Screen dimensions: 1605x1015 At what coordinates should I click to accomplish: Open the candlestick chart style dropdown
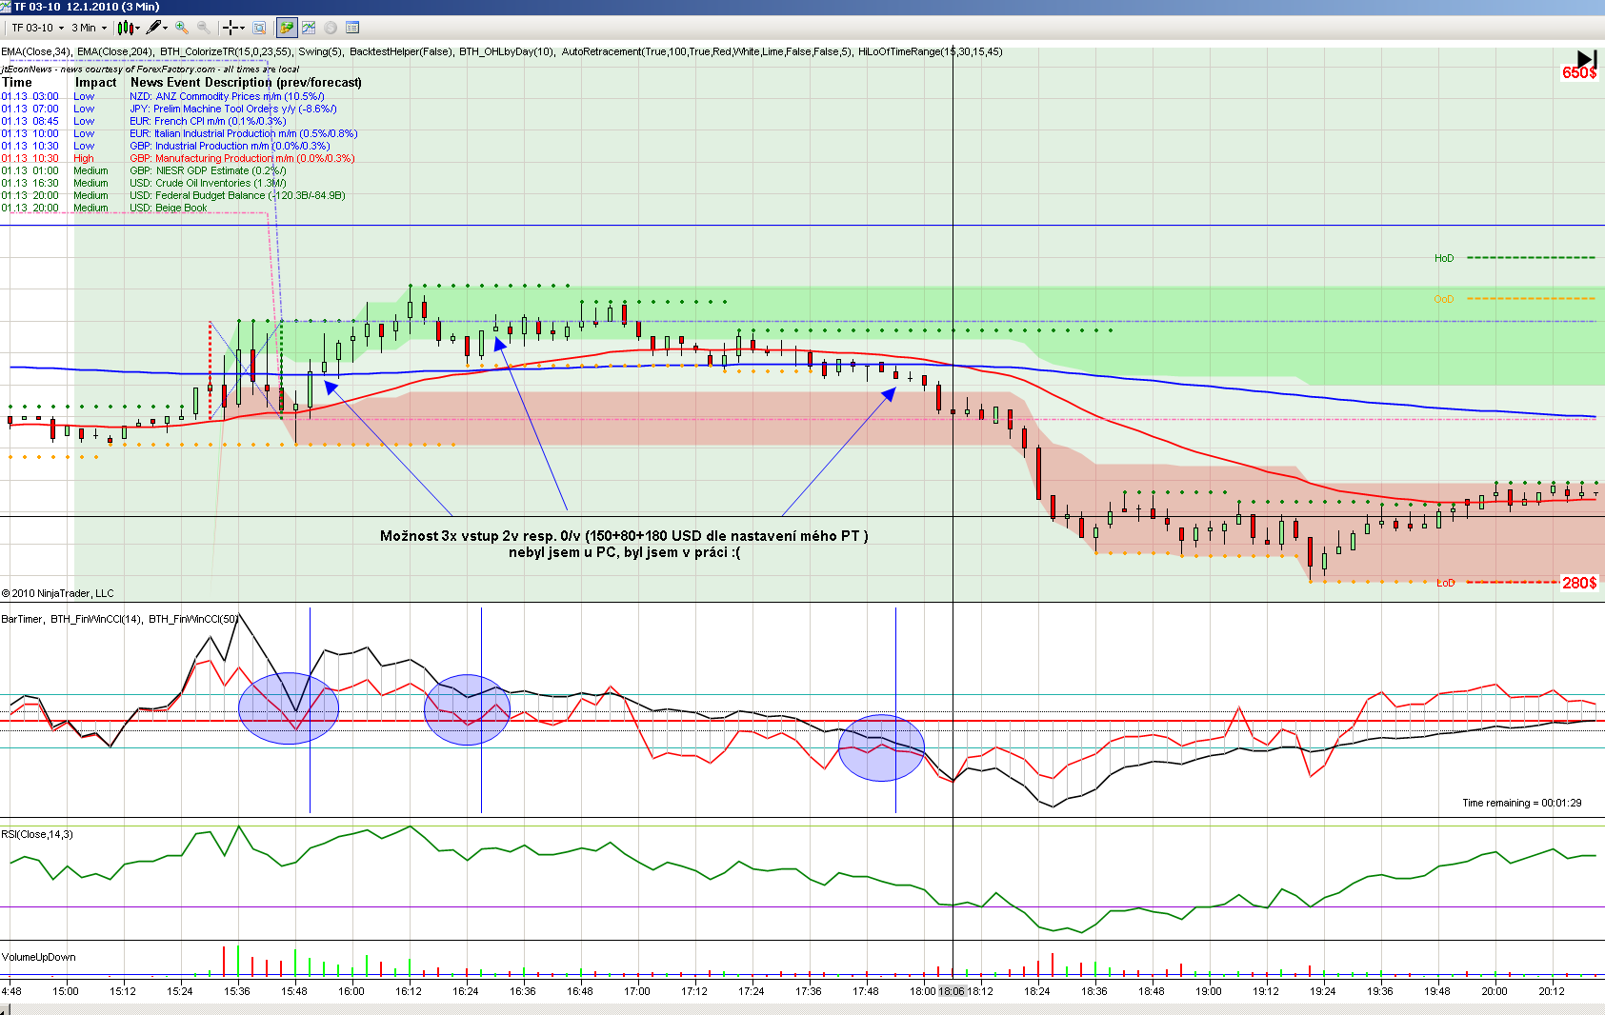point(128,28)
